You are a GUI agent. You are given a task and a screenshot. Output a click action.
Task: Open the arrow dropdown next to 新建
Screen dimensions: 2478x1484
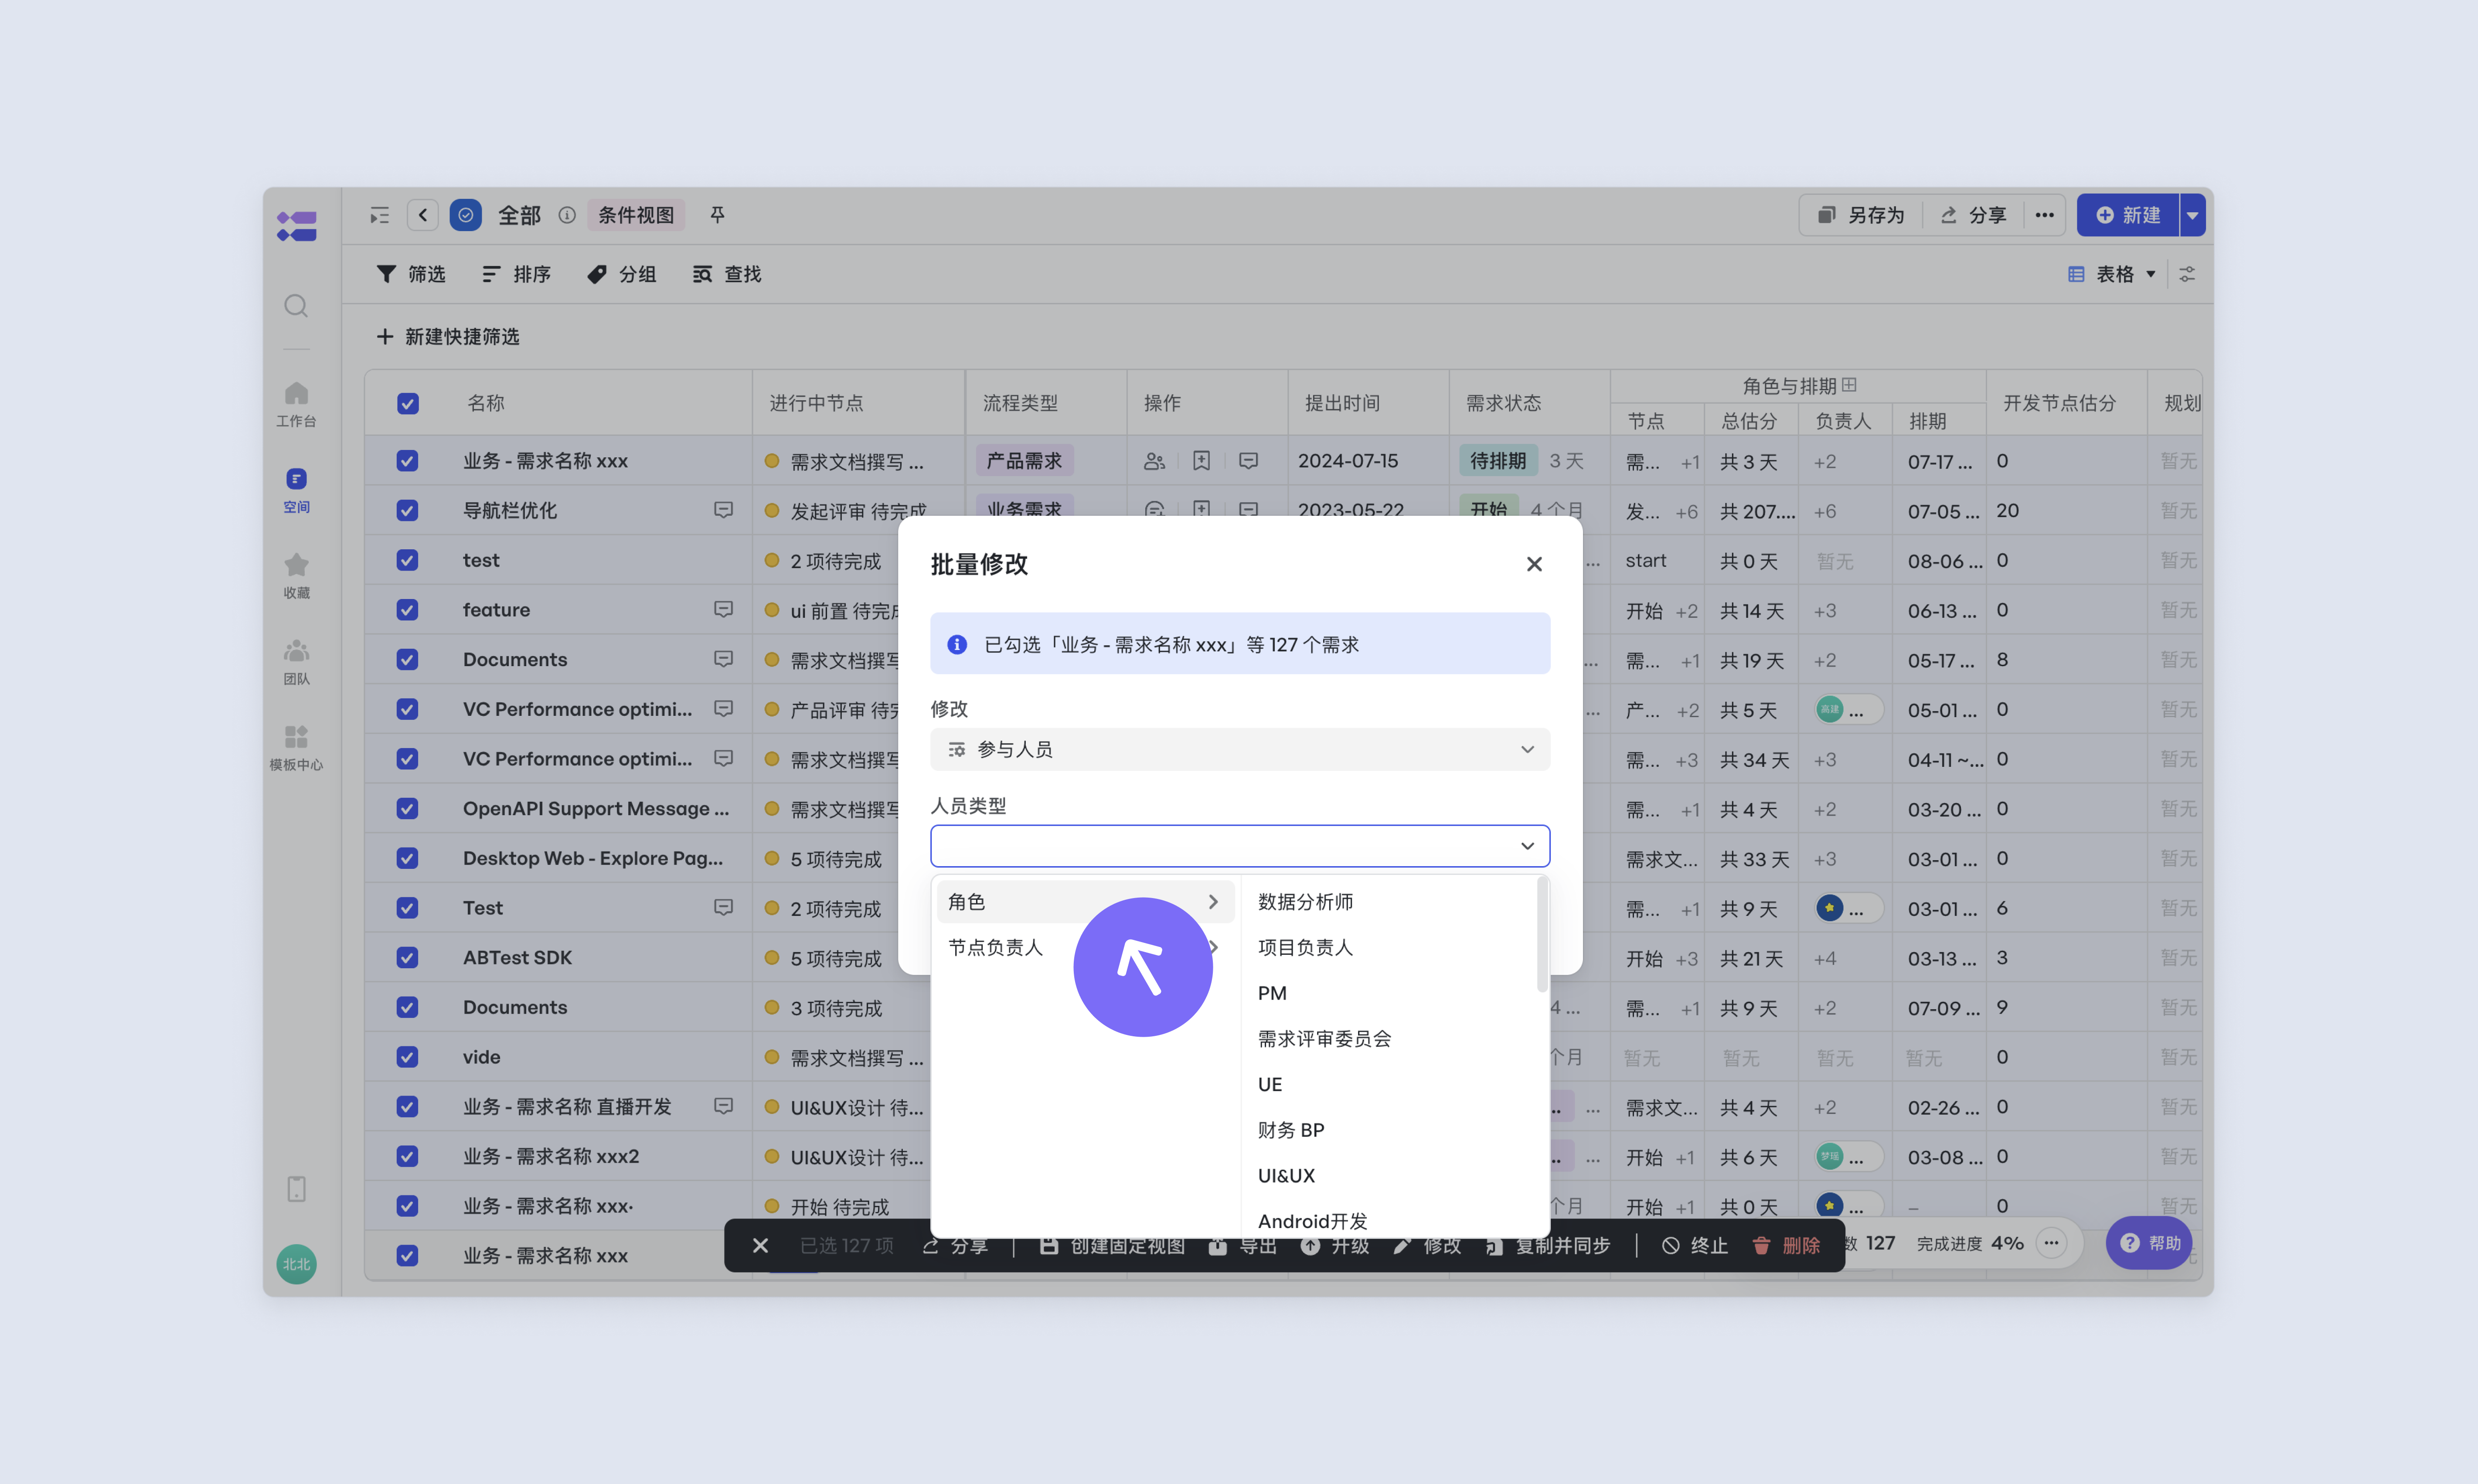pyautogui.click(x=2192, y=215)
